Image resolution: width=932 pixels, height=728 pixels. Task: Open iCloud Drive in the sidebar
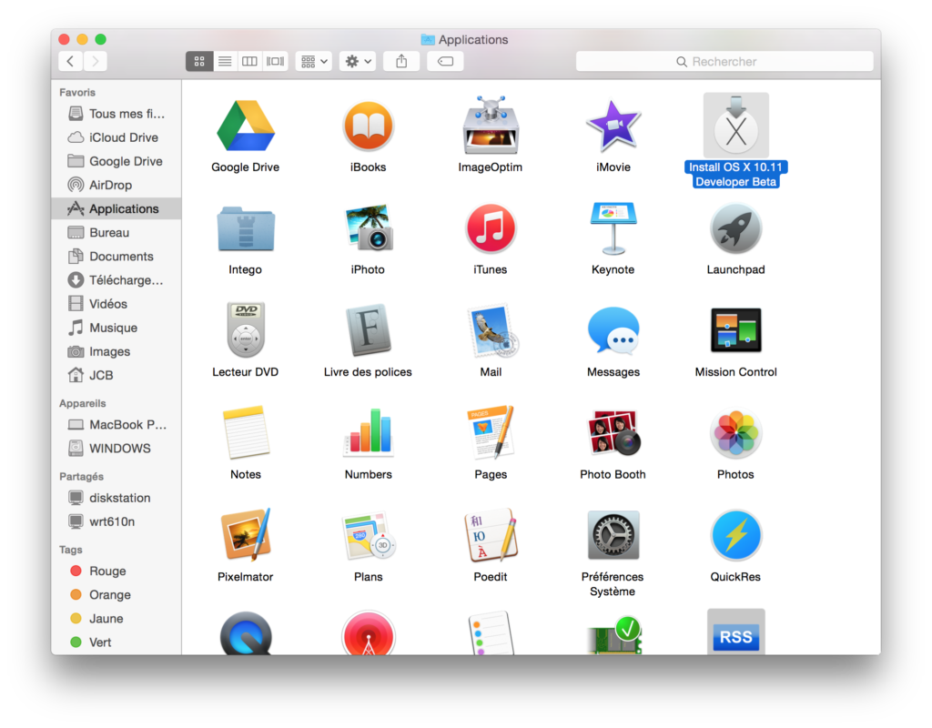click(116, 137)
